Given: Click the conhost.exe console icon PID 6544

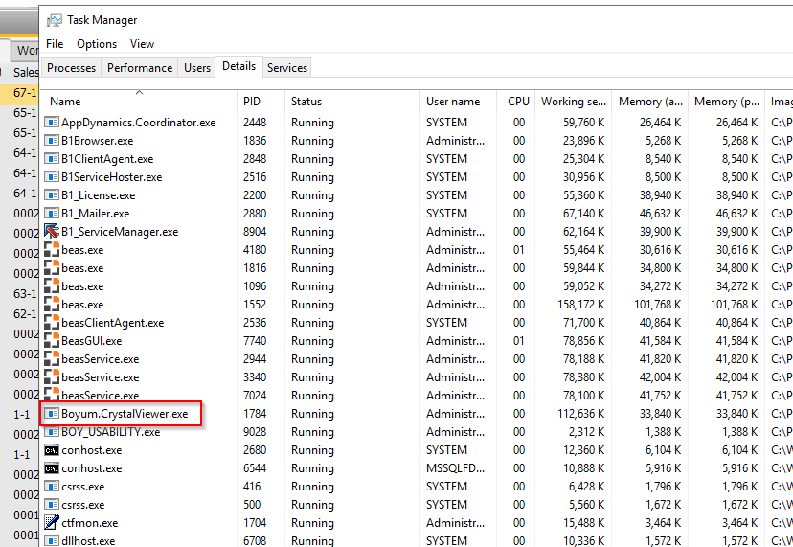Looking at the screenshot, I should pyautogui.click(x=52, y=468).
